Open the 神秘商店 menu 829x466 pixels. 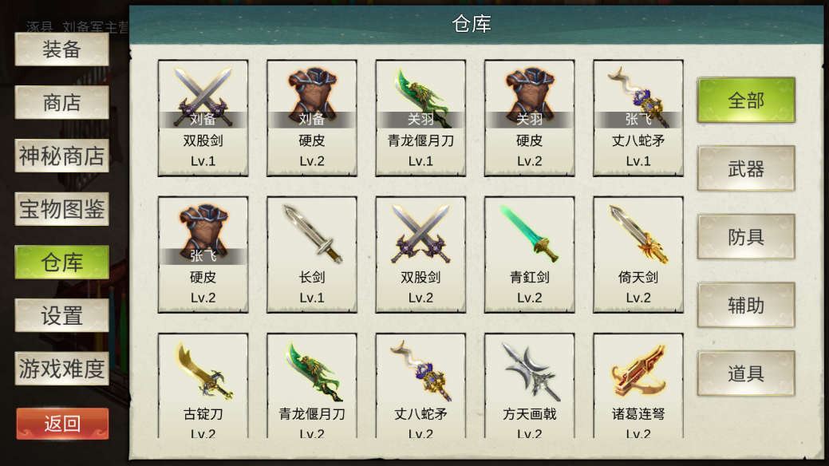point(62,156)
